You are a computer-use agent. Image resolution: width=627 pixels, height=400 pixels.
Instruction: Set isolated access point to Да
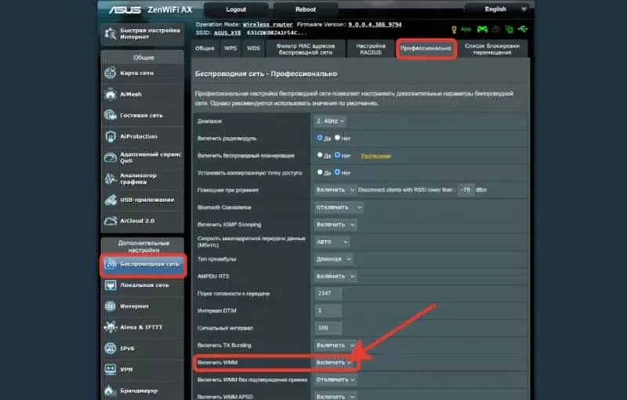(x=320, y=172)
